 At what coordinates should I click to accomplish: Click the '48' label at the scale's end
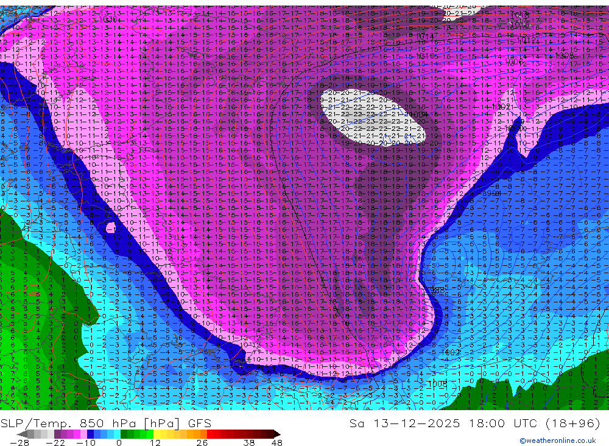(x=277, y=443)
